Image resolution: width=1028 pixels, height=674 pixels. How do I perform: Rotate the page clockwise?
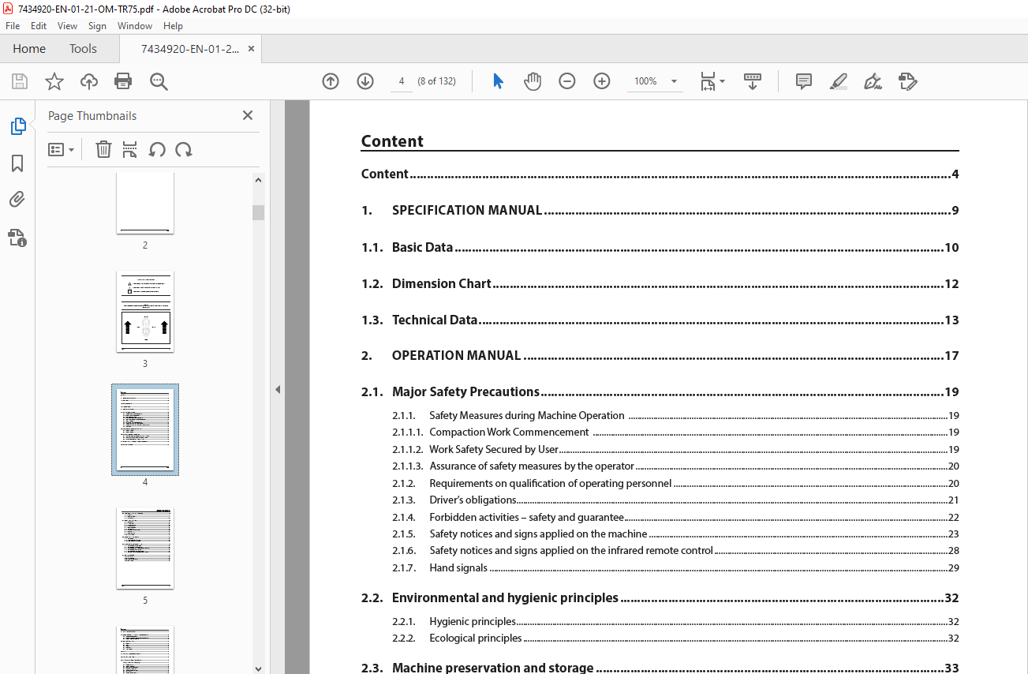pyautogui.click(x=184, y=149)
